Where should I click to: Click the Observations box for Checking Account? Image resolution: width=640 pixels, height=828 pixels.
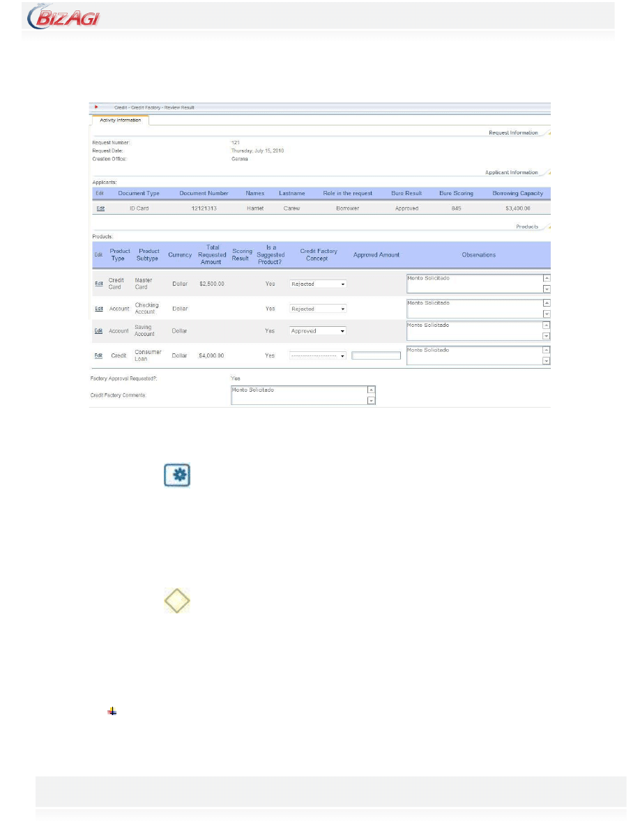pos(473,308)
